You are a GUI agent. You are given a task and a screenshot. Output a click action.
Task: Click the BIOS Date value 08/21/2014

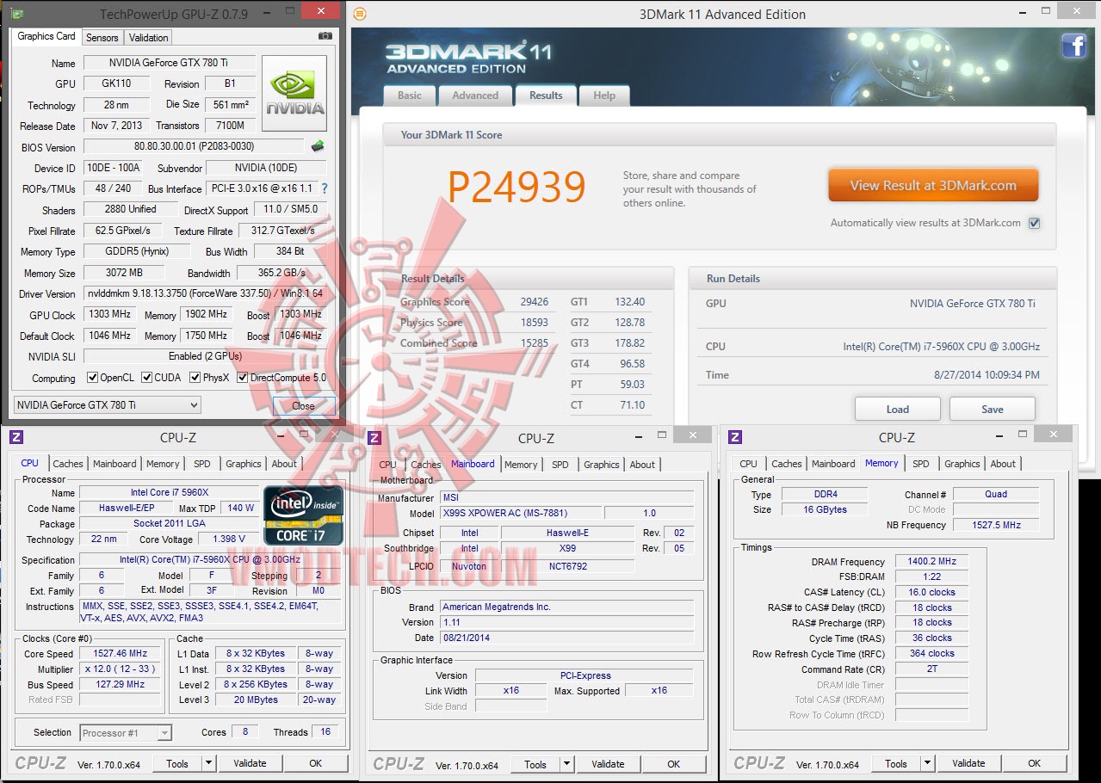click(566, 638)
